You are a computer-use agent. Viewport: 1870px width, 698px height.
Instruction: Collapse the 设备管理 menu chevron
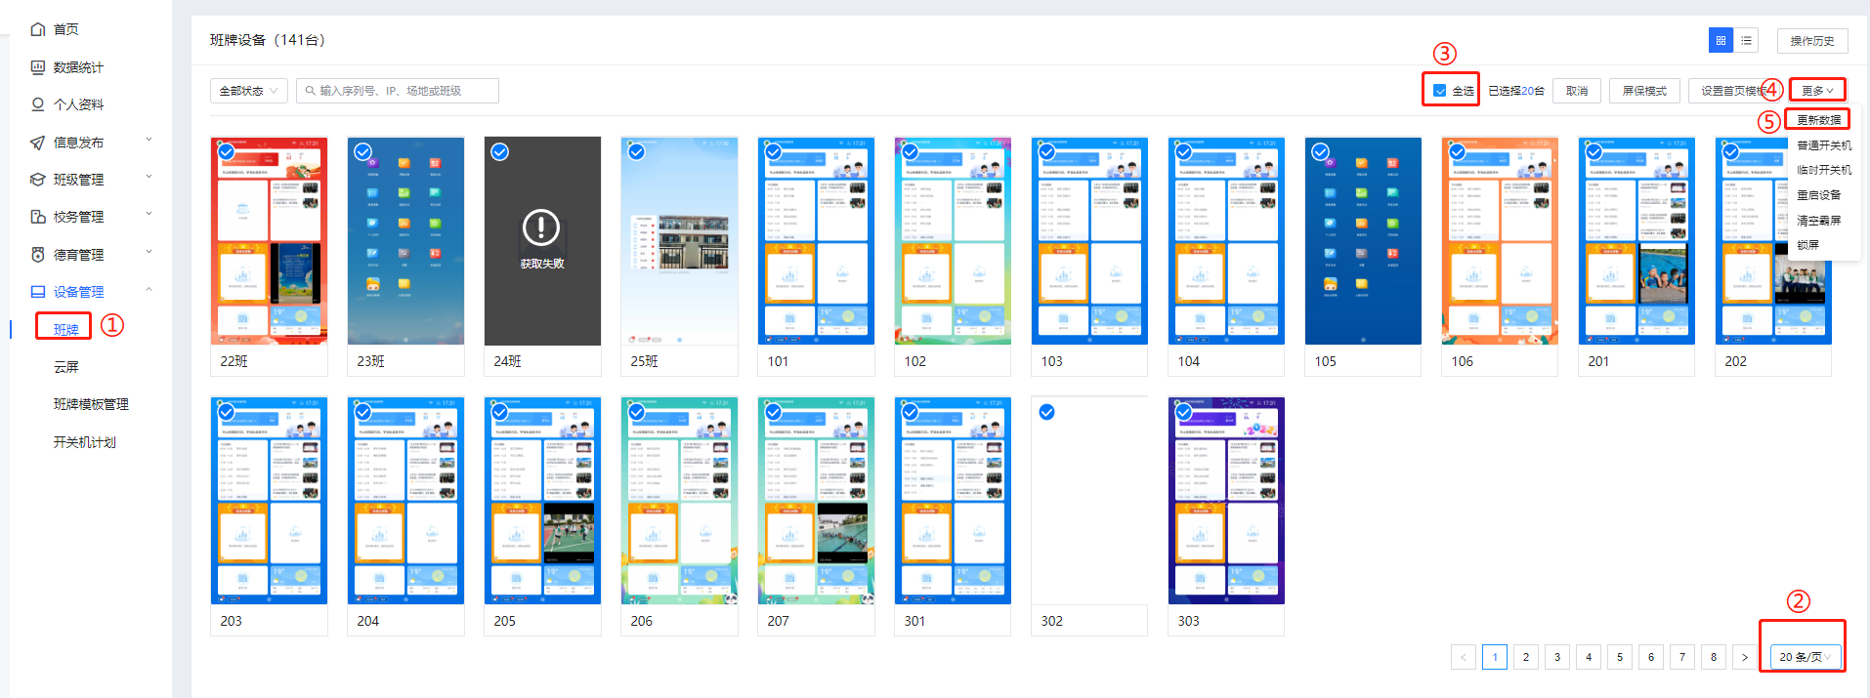[149, 289]
